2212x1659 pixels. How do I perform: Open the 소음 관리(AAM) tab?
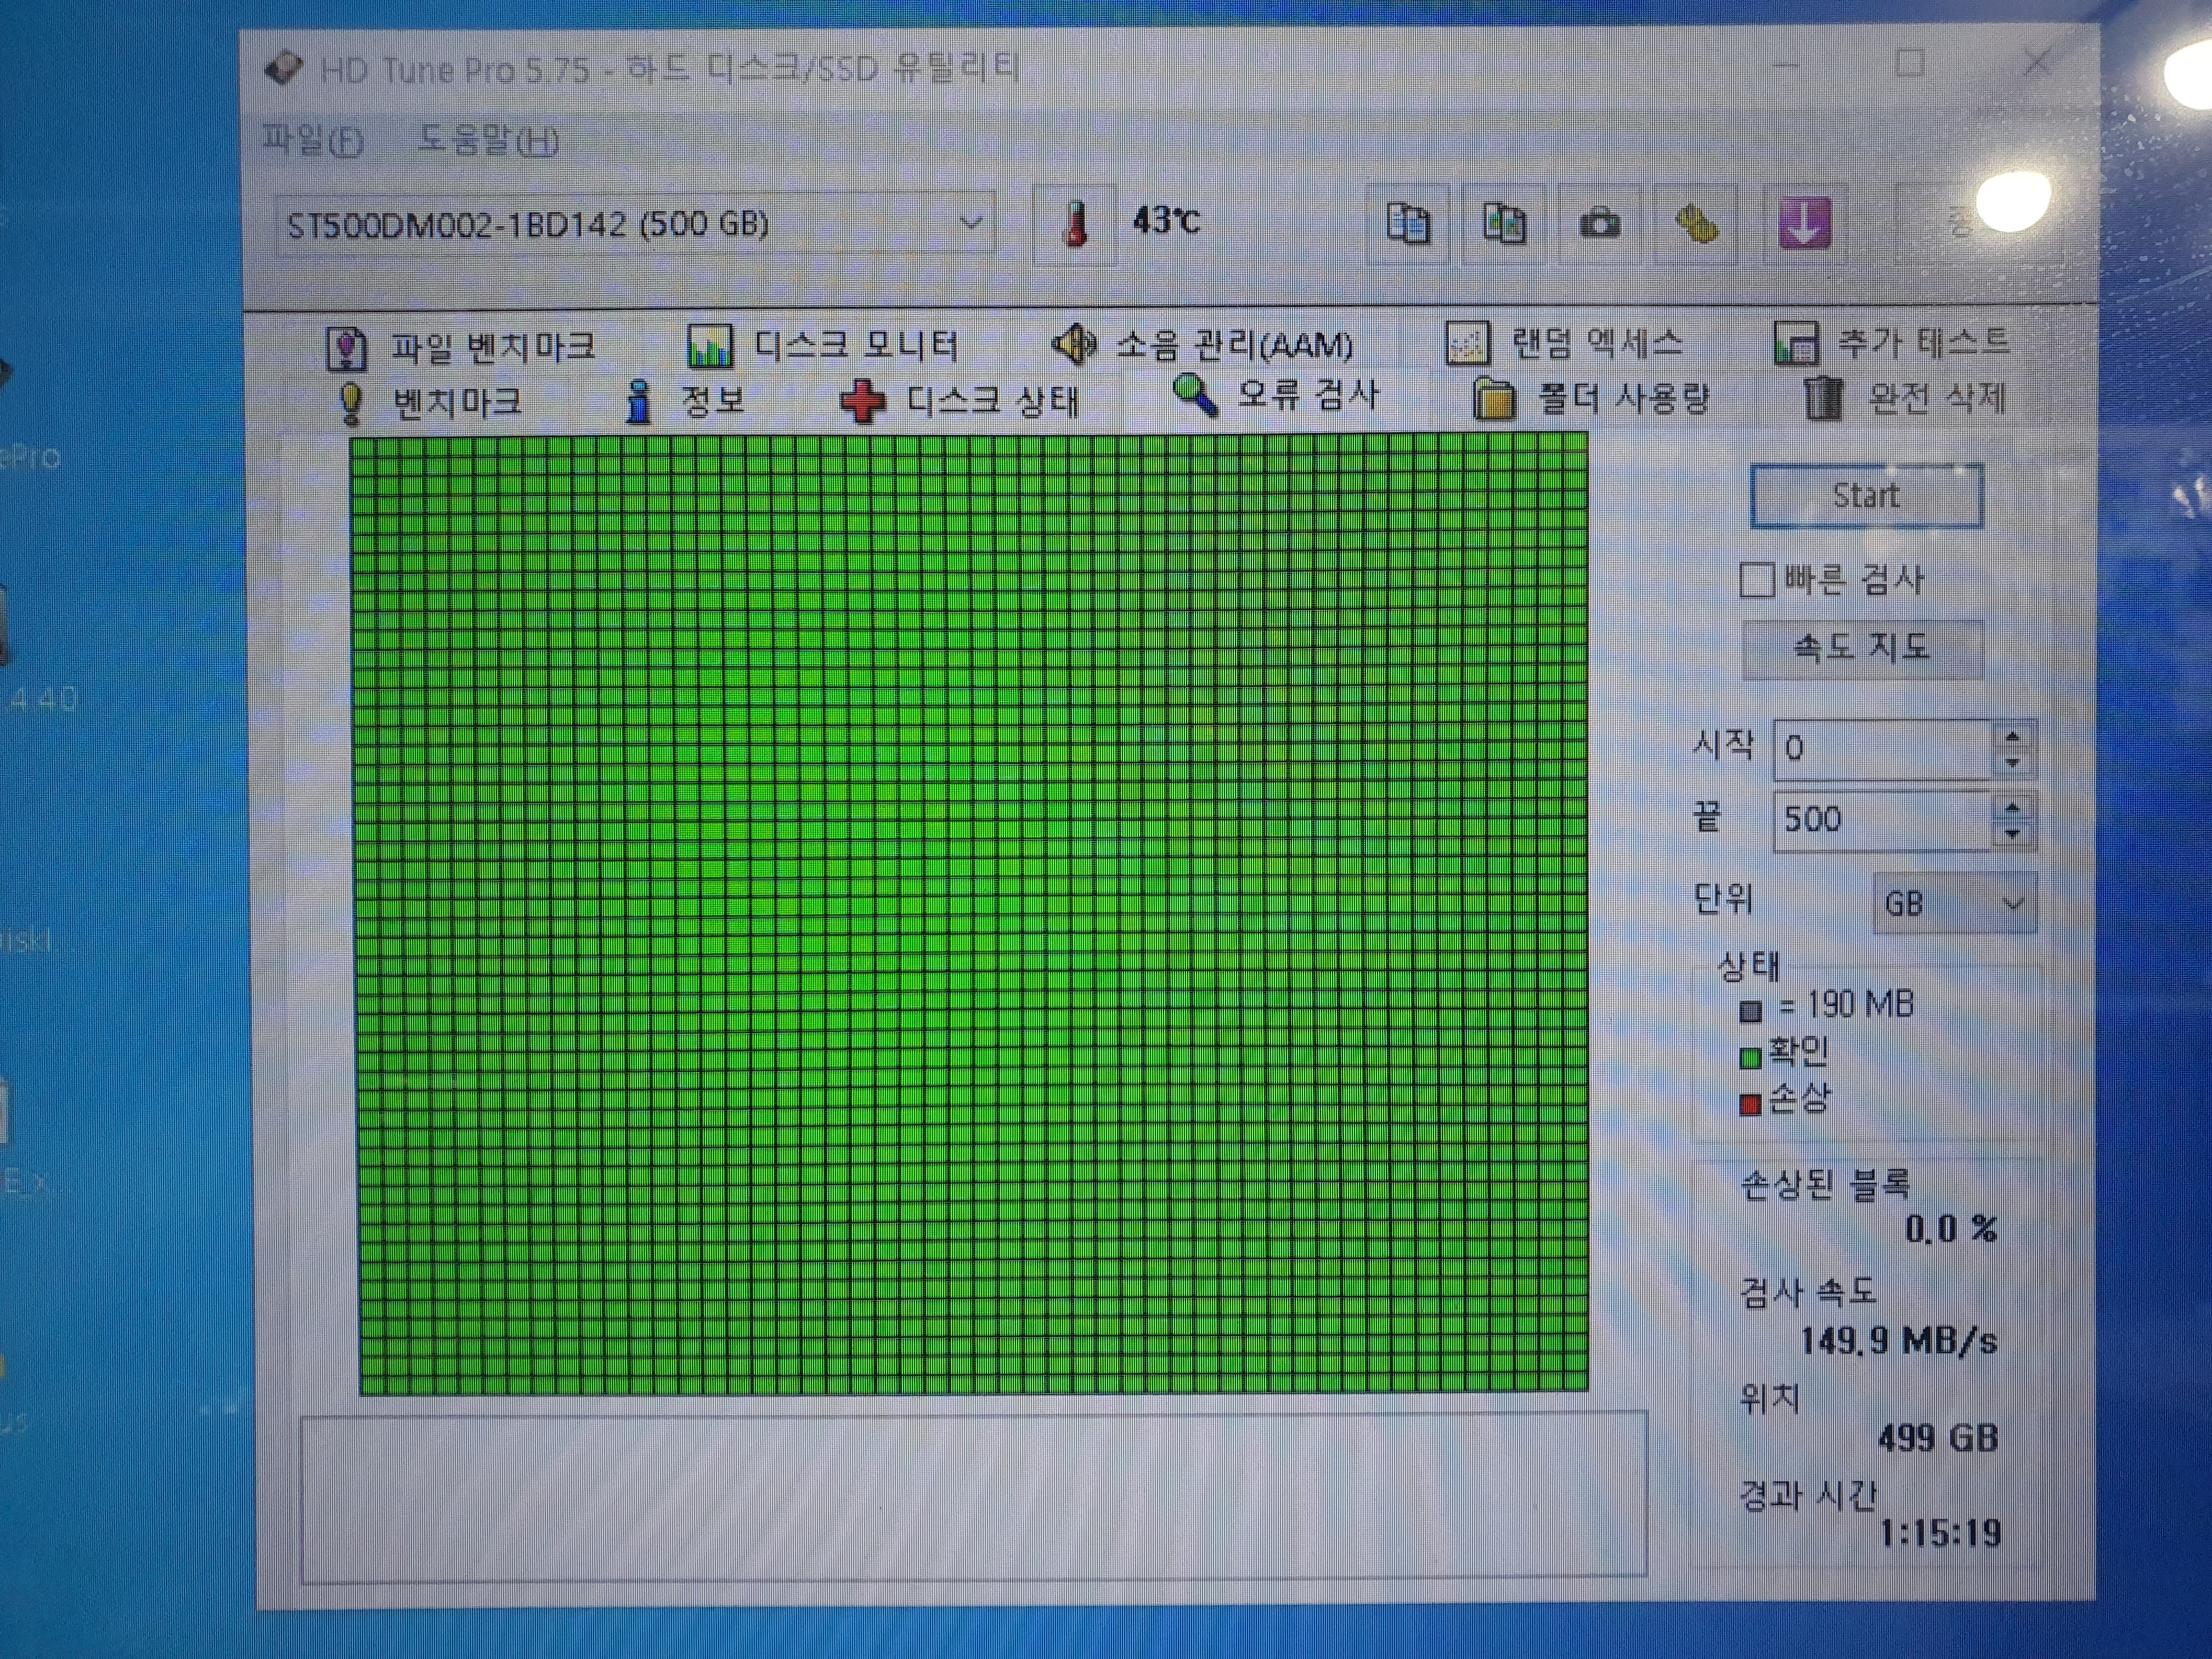click(1202, 345)
